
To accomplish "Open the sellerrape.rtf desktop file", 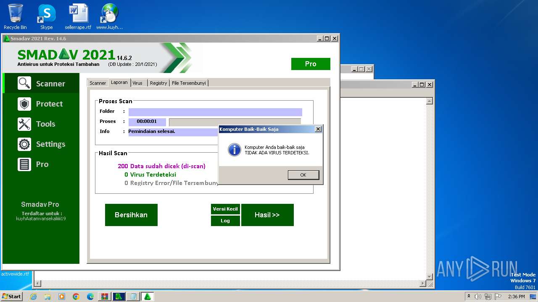I will pos(78,17).
